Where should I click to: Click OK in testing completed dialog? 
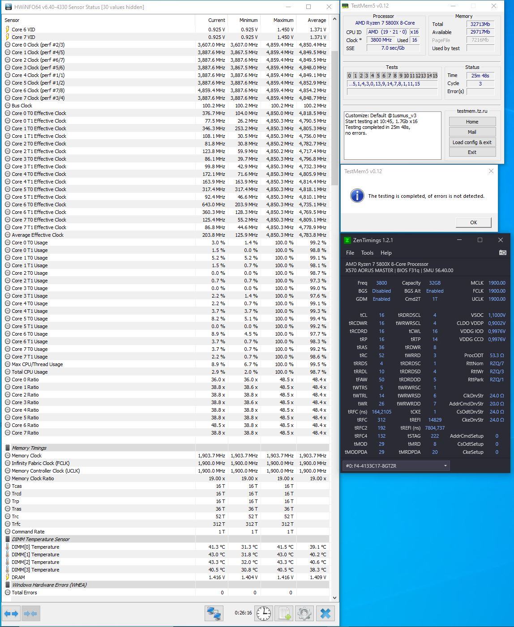[474, 222]
